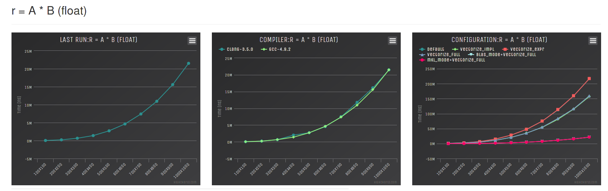Click Highcharts.com credit in Last Run chart

pos(185,182)
